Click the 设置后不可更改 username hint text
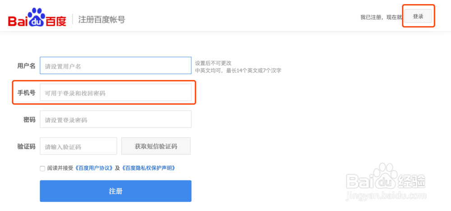The image size is (451, 211). [x=216, y=63]
